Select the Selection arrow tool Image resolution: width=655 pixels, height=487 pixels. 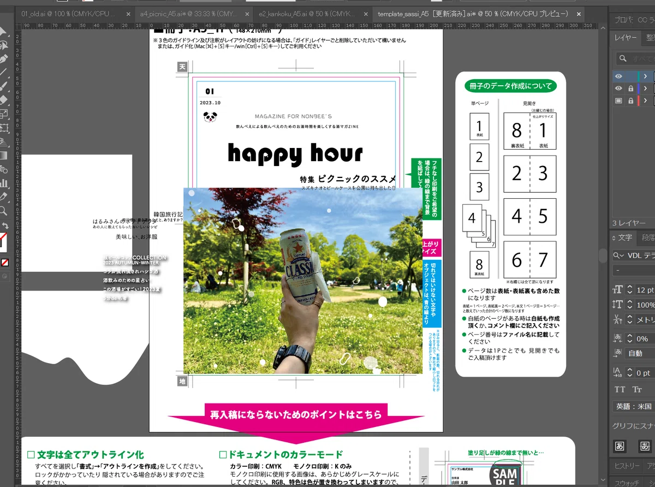(x=3, y=33)
